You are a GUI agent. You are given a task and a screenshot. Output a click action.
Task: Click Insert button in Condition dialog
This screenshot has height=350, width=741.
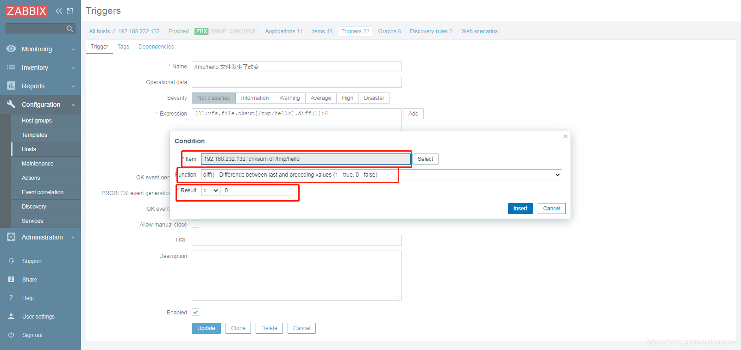tap(520, 209)
